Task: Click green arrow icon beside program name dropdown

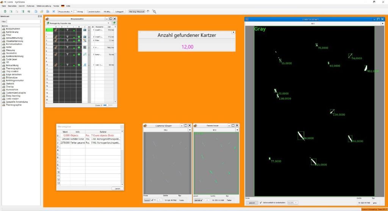Action: 114,23
